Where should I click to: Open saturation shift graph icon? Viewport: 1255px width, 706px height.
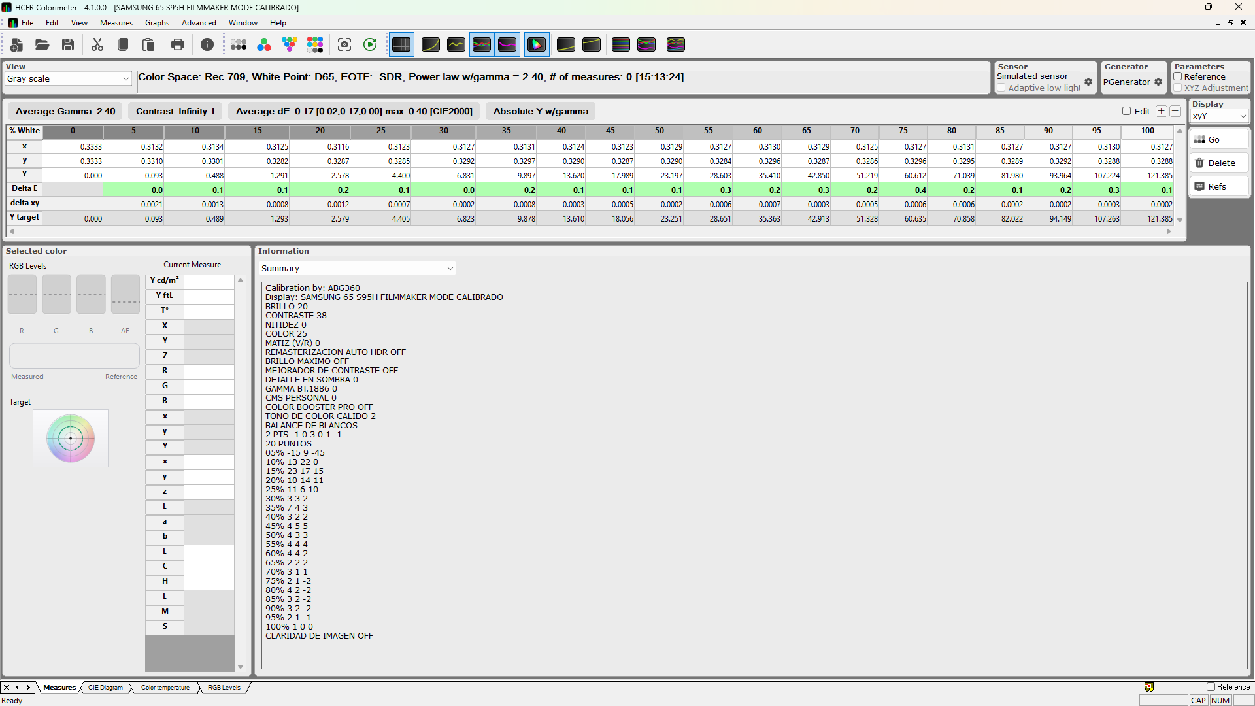coord(646,44)
